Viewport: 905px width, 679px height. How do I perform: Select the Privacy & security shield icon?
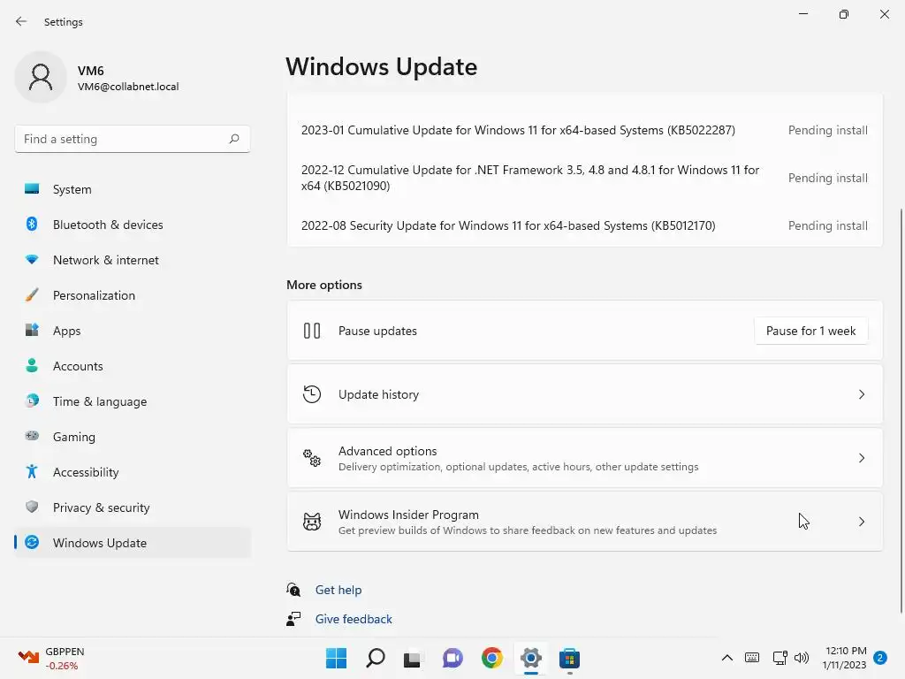[32, 507]
